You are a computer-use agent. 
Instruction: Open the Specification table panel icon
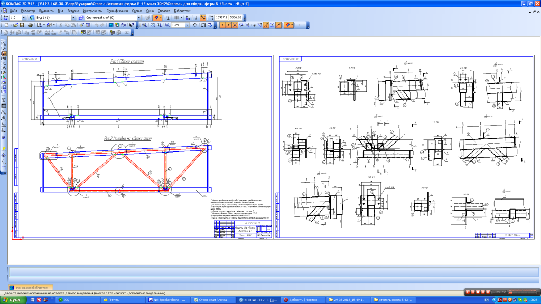[4, 87]
